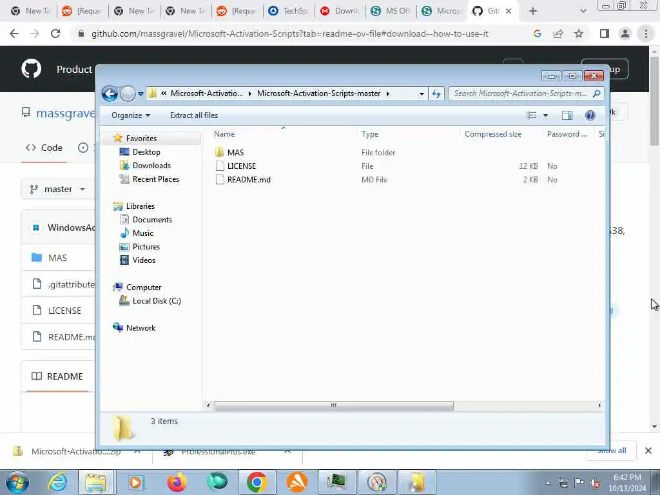The width and height of the screenshot is (660, 495).
Task: Open the GitHub Code tab
Action: click(44, 148)
